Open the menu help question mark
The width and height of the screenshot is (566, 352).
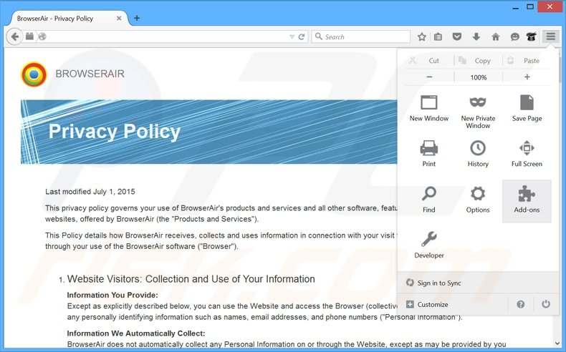(x=520, y=305)
